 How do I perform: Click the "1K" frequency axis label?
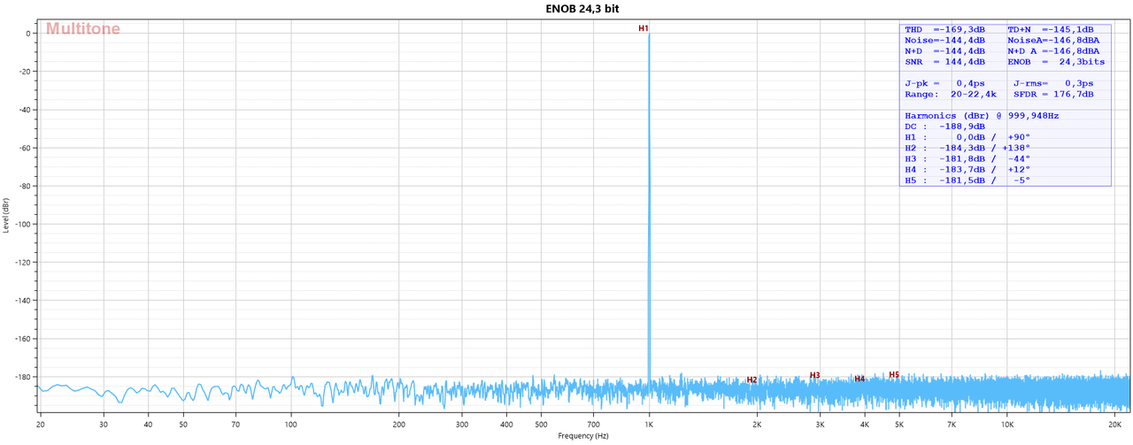point(649,424)
